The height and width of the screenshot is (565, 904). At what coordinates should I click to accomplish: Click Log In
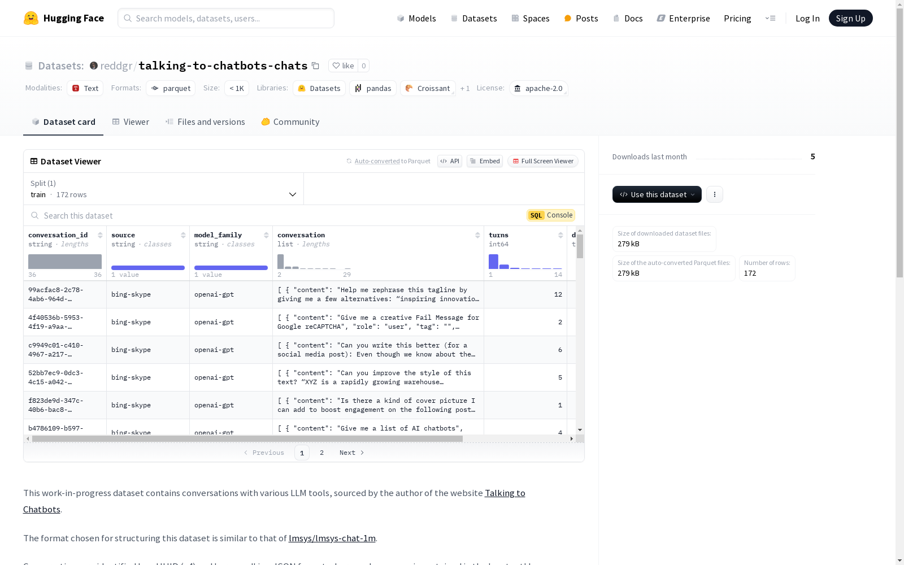click(x=807, y=18)
